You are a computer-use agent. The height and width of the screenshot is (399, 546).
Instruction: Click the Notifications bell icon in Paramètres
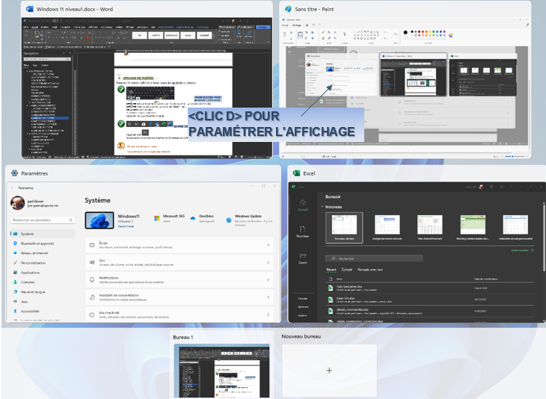(92, 279)
